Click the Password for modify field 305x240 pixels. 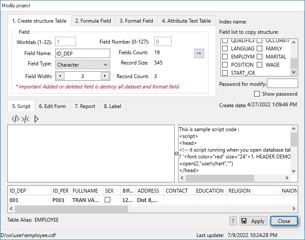click(x=282, y=83)
